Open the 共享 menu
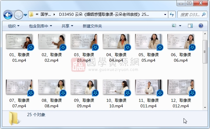This screenshot has height=129, width=210. pyautogui.click(x=67, y=26)
